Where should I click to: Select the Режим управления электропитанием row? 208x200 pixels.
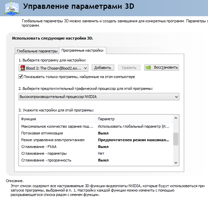point(96,140)
